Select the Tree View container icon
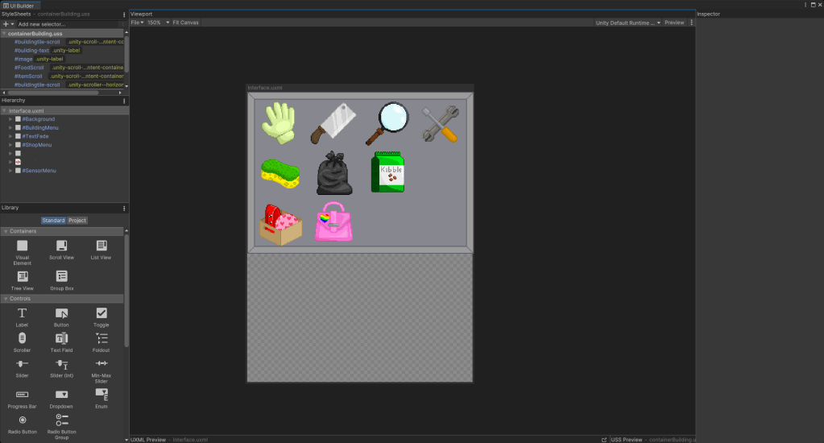 point(22,276)
